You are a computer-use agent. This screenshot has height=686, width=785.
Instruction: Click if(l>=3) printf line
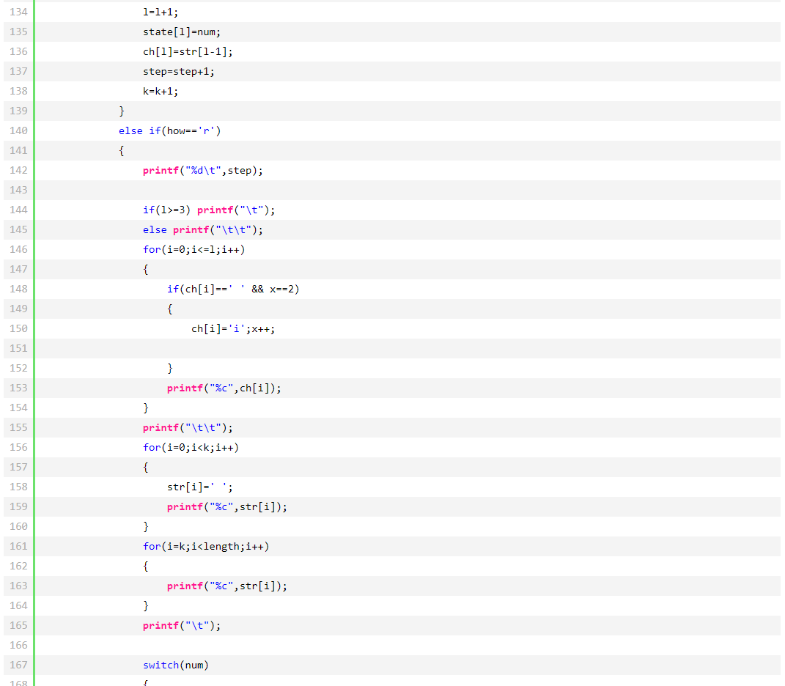point(209,210)
